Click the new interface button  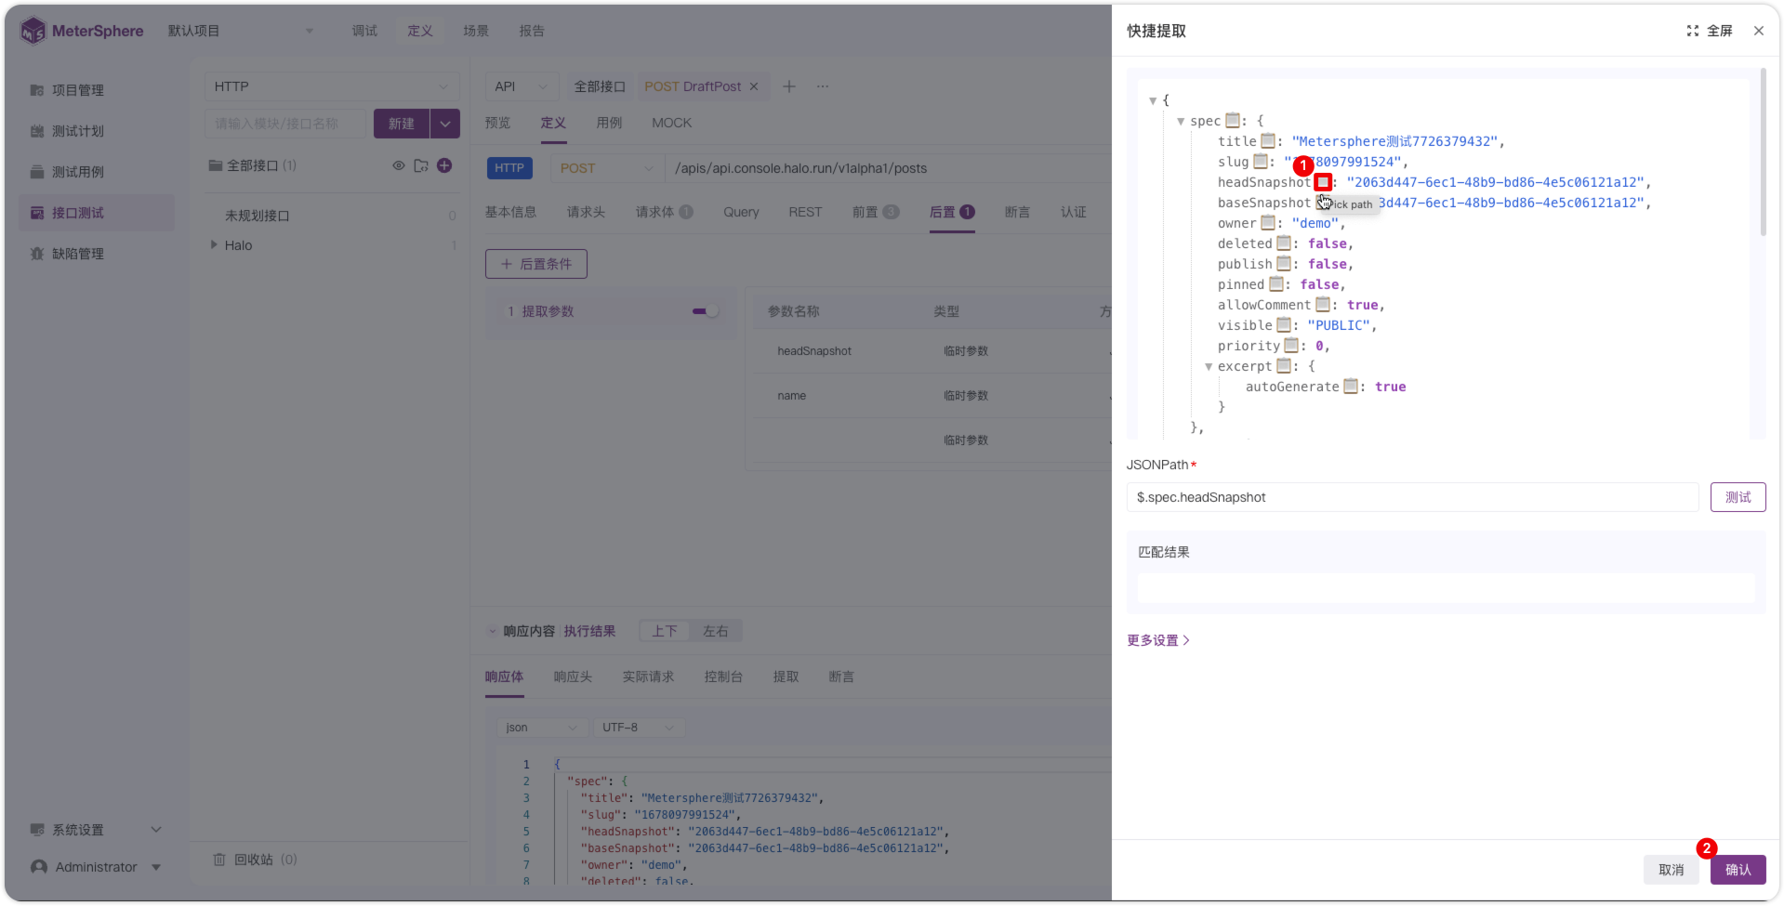point(402,124)
